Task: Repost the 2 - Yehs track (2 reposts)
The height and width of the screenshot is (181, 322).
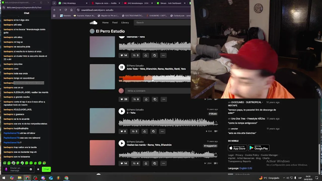Action: click(135, 131)
